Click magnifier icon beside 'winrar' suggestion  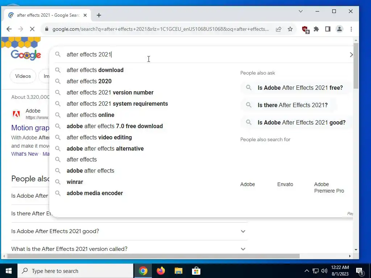[58, 182]
